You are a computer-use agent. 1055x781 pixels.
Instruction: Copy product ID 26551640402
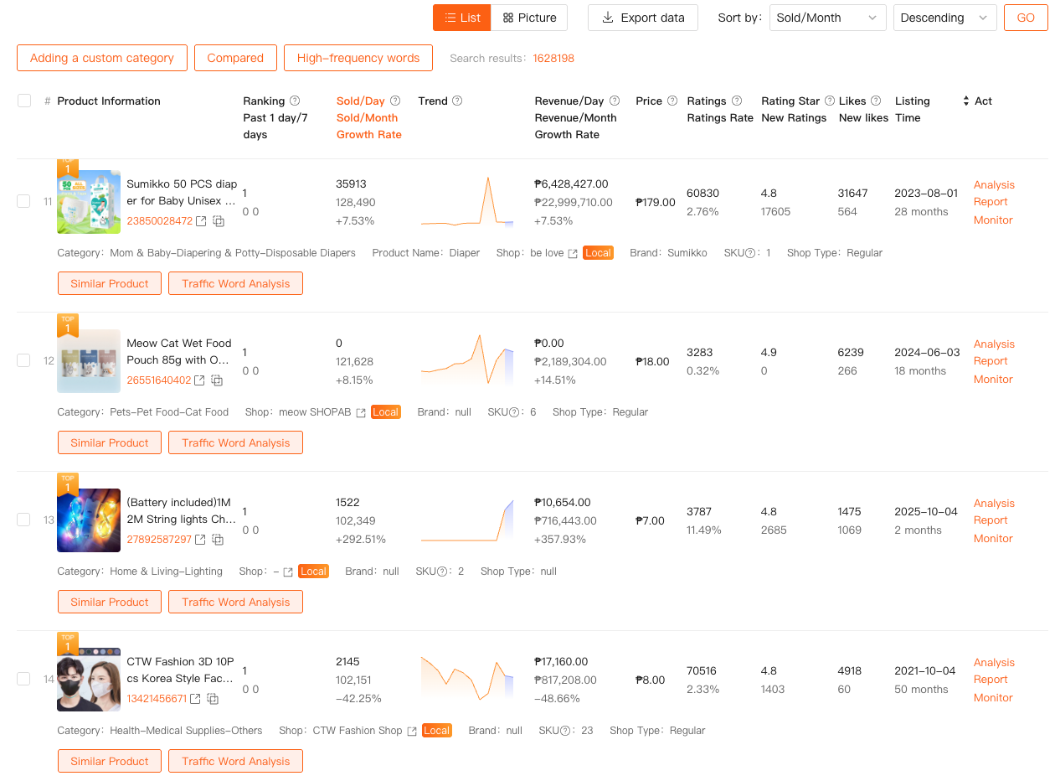tap(217, 380)
